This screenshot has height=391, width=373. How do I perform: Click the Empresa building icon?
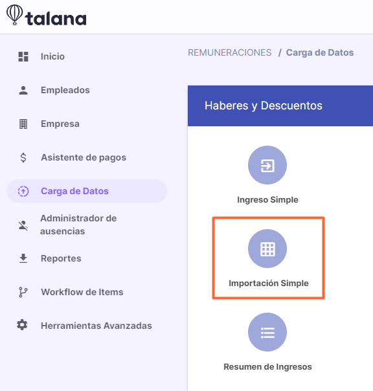click(x=23, y=124)
